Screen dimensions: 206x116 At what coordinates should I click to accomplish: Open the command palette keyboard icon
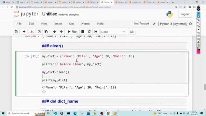pyautogui.click(x=132, y=32)
